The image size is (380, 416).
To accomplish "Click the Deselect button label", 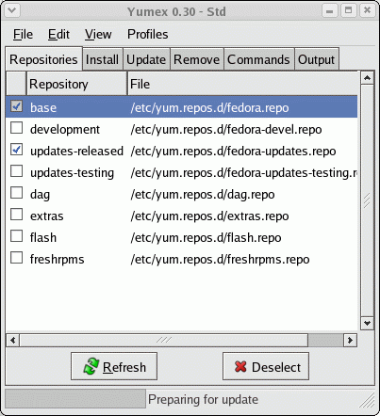I will (276, 367).
